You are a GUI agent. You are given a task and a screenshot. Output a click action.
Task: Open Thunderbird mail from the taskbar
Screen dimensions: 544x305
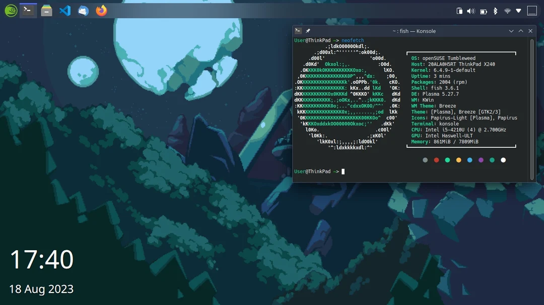click(83, 10)
